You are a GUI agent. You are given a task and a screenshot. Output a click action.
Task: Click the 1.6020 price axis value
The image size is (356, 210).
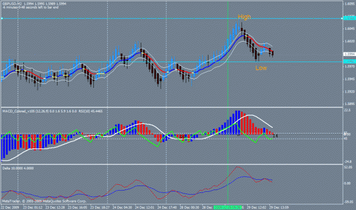click(349, 41)
